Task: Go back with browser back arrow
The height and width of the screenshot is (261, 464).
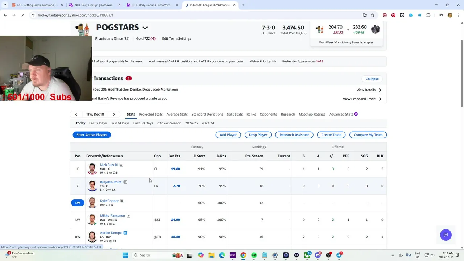Action: (5, 15)
